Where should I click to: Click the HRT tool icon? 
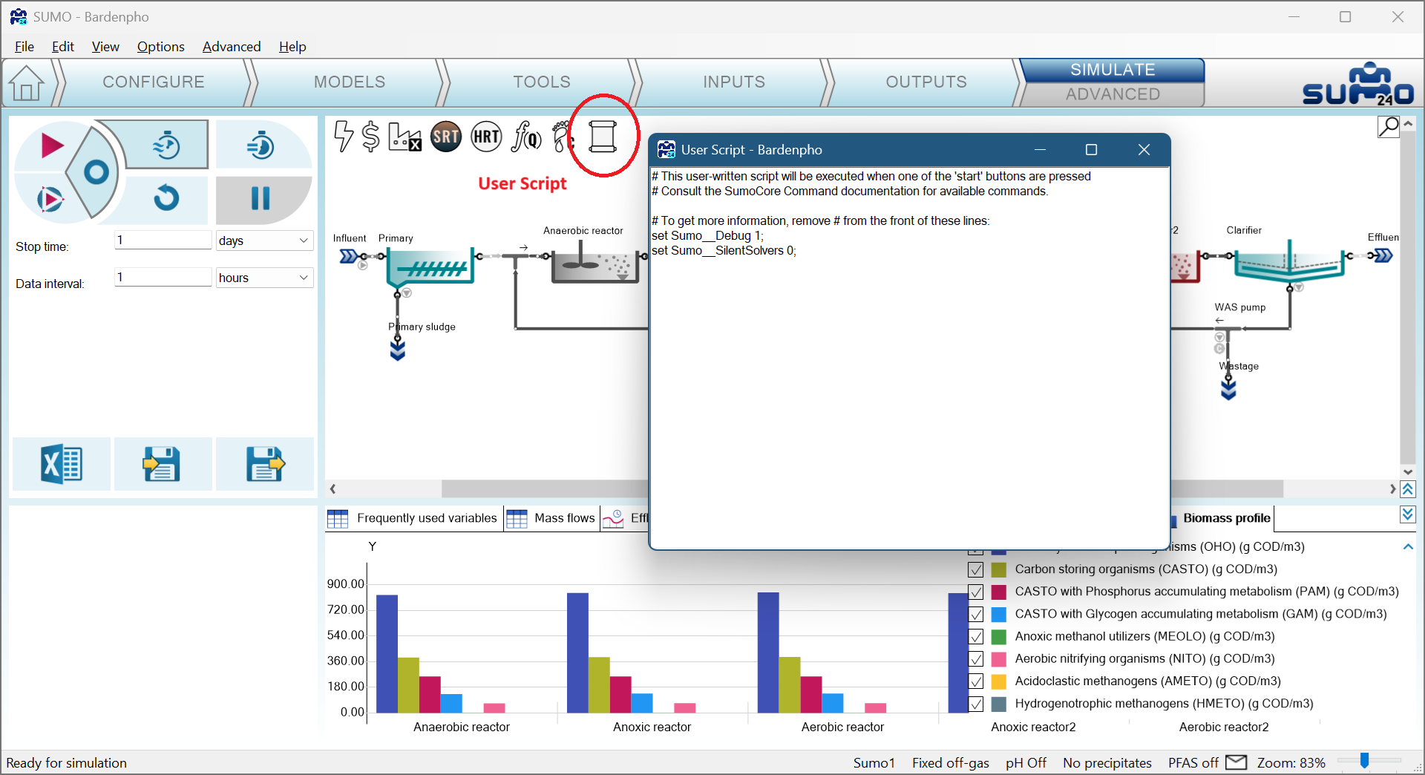coord(486,137)
